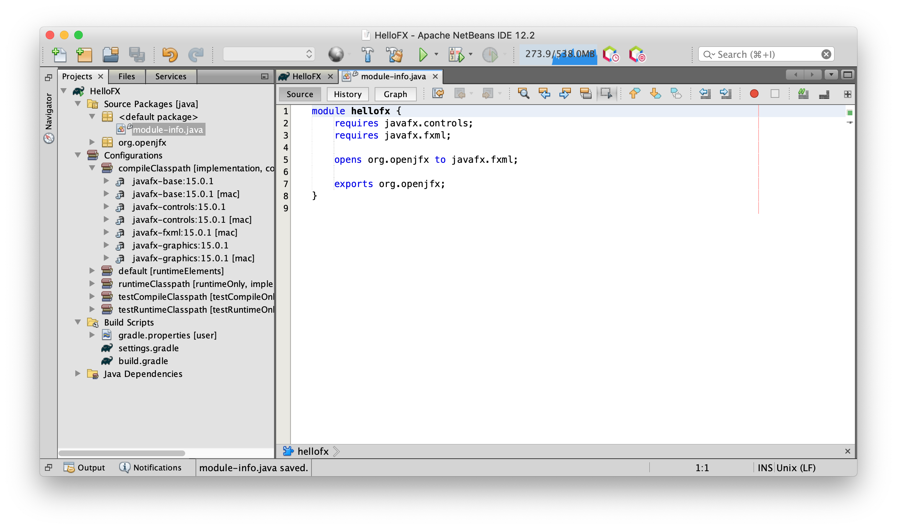This screenshot has width=897, height=529.
Task: Click the Build Project hammer icon
Action: [366, 54]
